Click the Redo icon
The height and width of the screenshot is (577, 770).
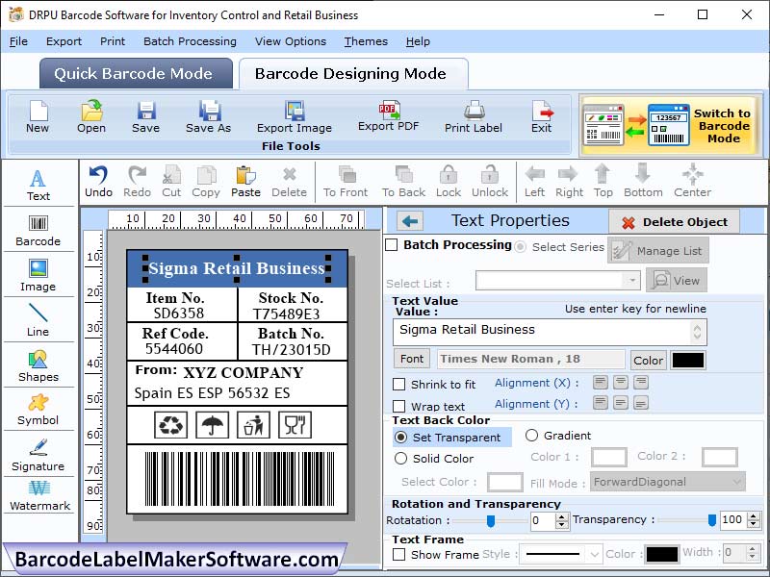tap(137, 182)
